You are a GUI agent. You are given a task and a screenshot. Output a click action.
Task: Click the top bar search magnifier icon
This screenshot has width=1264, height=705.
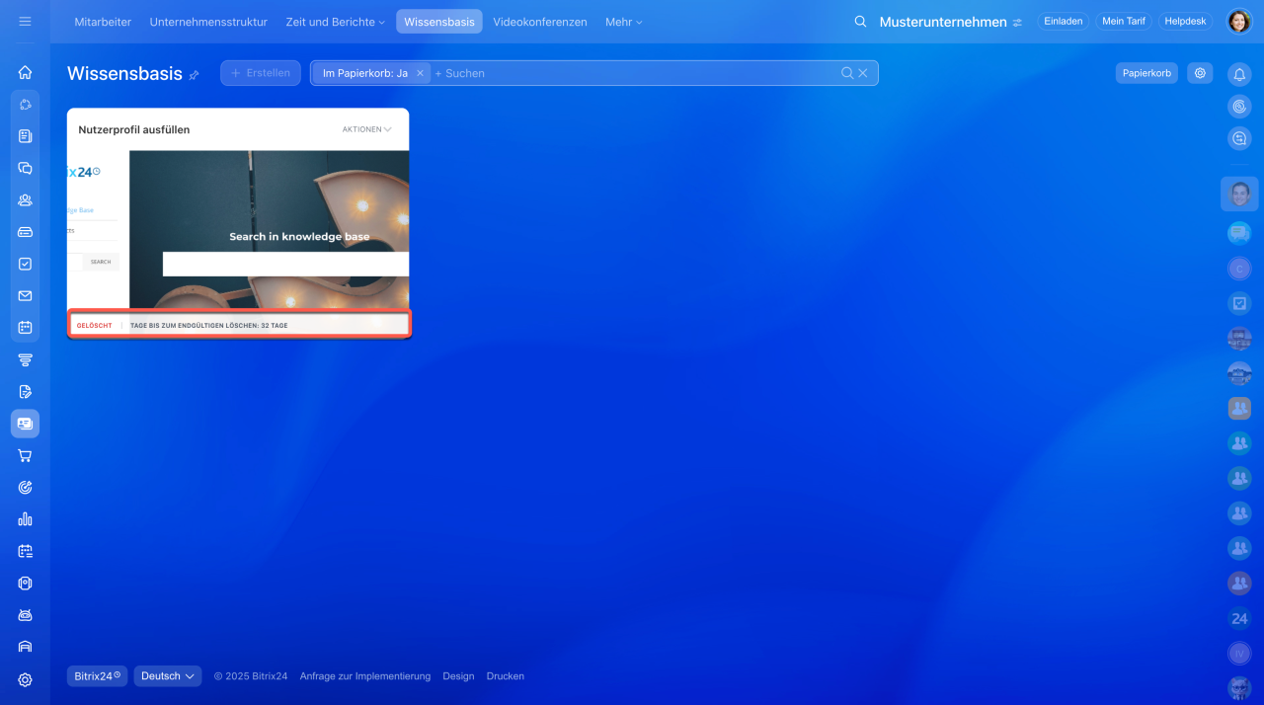pyautogui.click(x=861, y=22)
